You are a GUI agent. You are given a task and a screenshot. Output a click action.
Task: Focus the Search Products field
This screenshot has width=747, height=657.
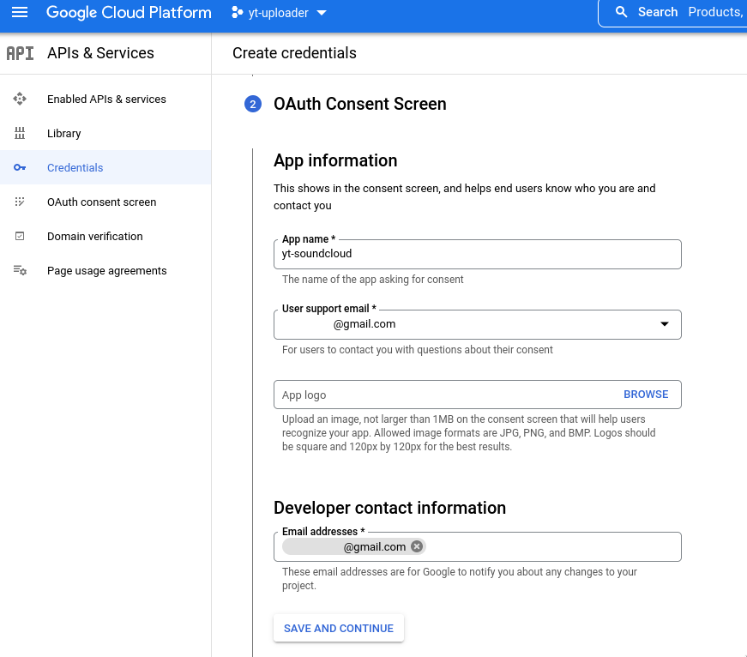click(672, 13)
